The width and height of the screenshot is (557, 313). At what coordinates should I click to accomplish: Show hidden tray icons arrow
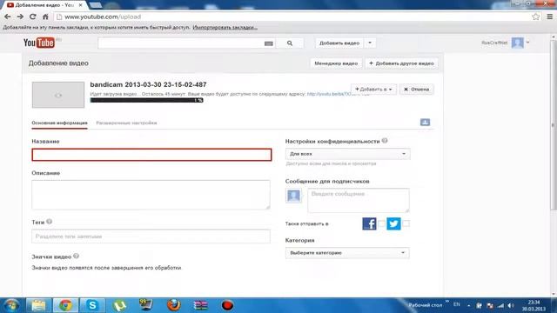pyautogui.click(x=468, y=305)
